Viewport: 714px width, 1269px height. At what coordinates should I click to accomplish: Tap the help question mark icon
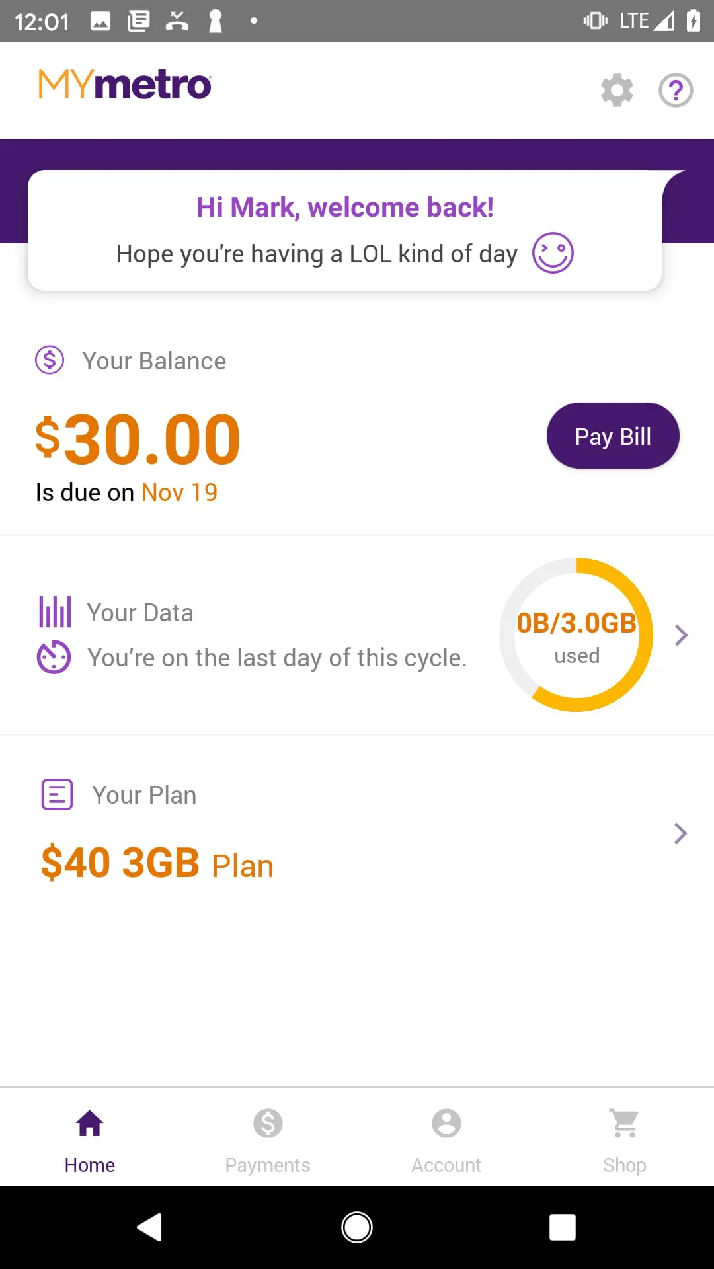[676, 90]
